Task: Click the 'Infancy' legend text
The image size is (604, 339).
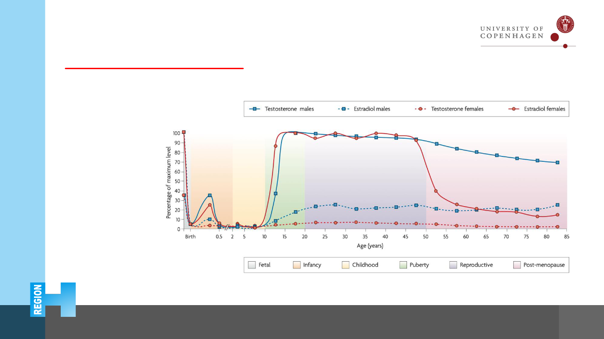Action: point(312,265)
